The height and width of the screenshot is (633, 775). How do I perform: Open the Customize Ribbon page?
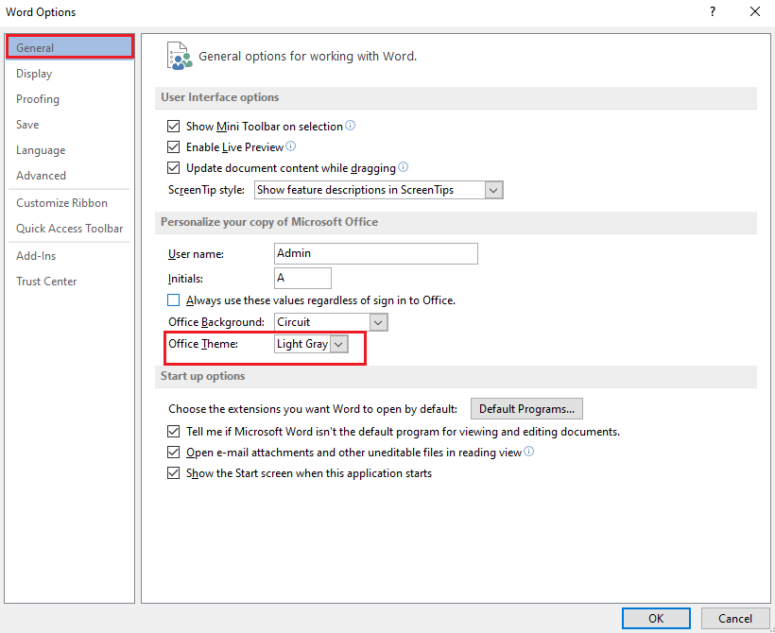pos(70,202)
